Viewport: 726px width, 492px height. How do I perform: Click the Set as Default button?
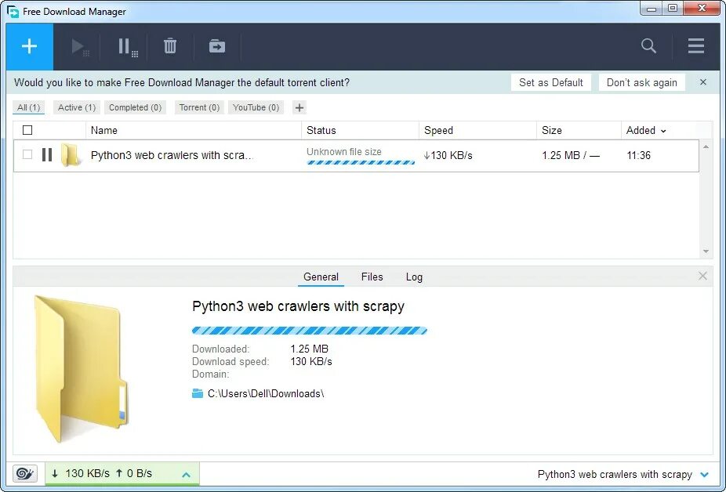(x=551, y=83)
